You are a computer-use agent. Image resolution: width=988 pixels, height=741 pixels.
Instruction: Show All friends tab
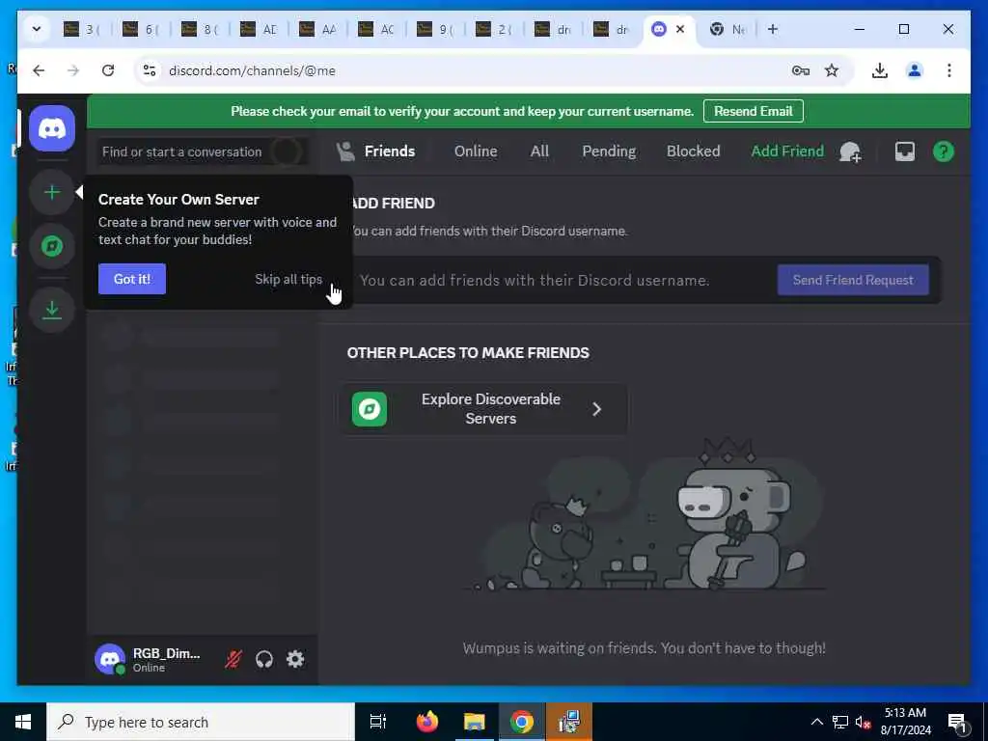[x=539, y=151]
